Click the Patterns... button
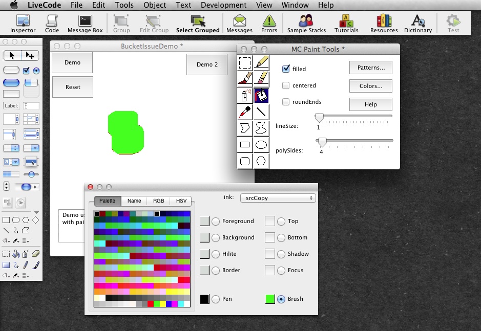The image size is (481, 331). tap(370, 68)
